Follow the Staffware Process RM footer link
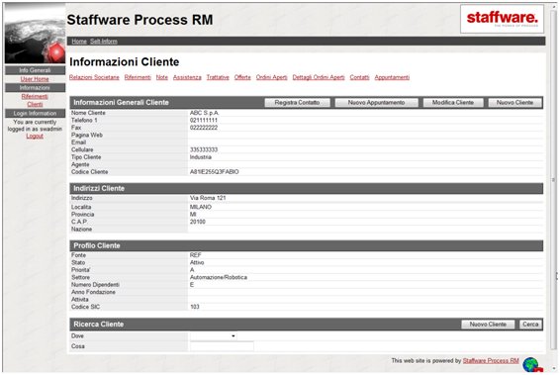Viewport: 560px width, 375px height. coord(491,361)
